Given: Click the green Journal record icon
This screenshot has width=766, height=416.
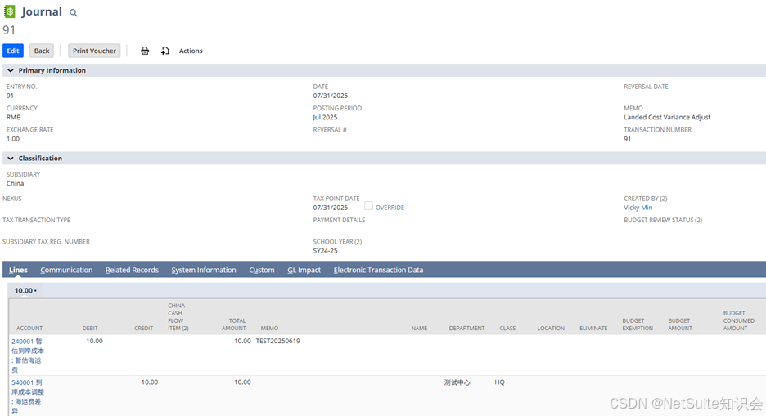Looking at the screenshot, I should coord(9,11).
